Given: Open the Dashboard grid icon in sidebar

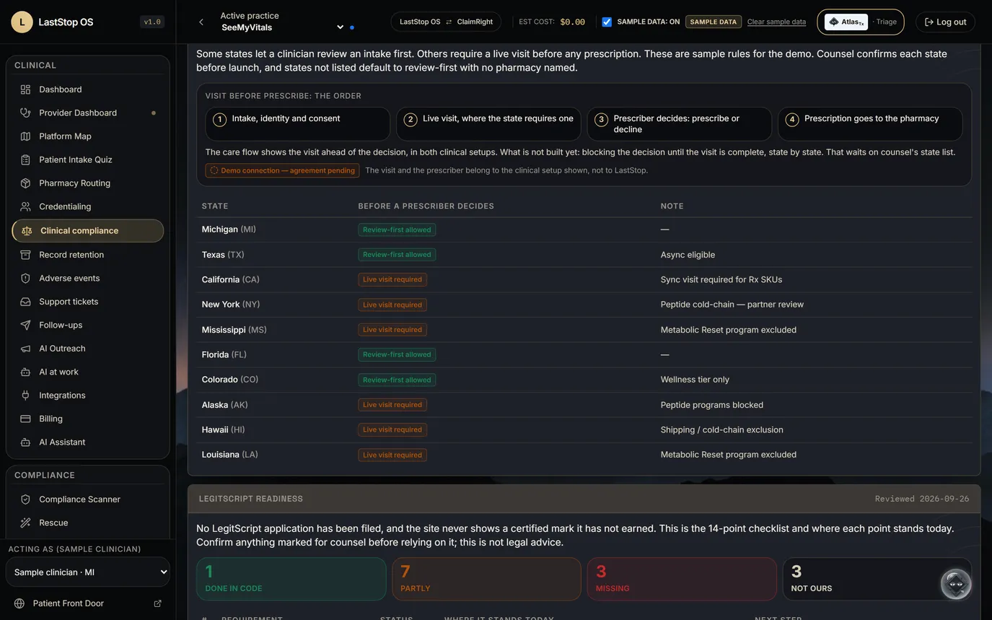Looking at the screenshot, I should (x=25, y=89).
